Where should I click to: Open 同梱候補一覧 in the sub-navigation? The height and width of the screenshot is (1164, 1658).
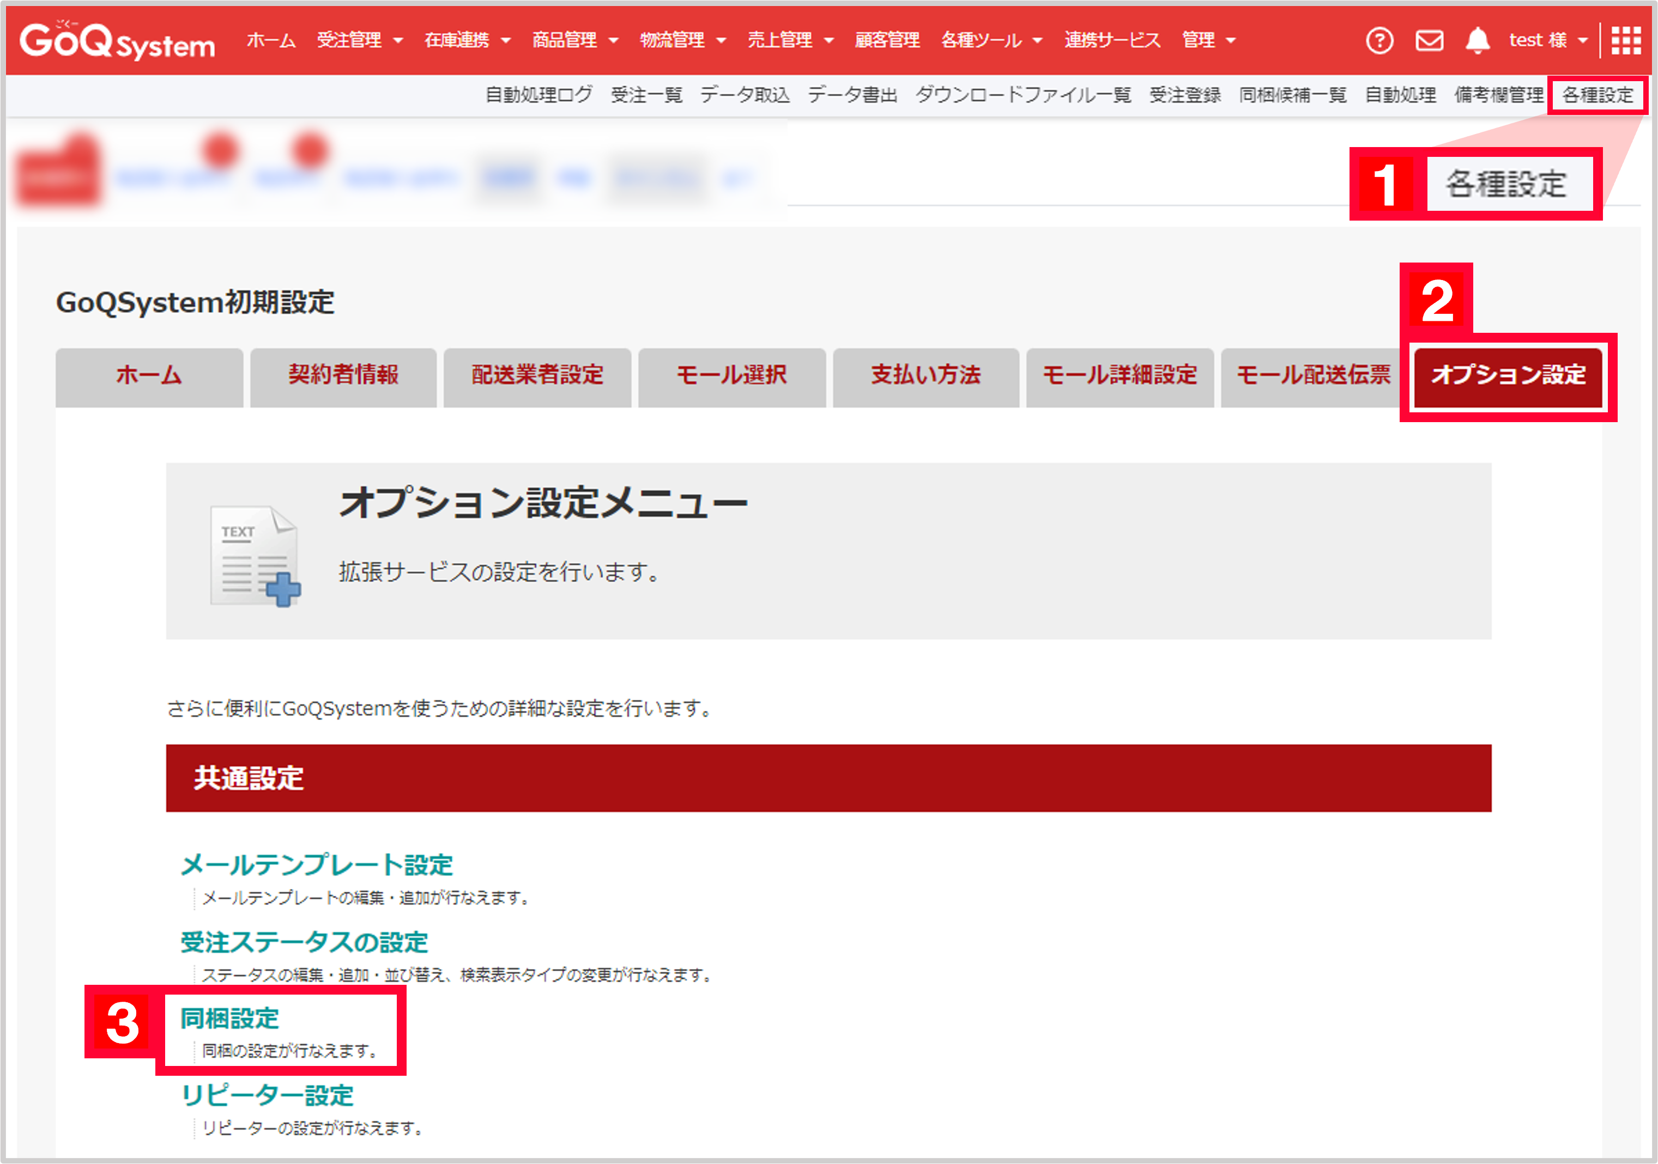pos(1293,95)
